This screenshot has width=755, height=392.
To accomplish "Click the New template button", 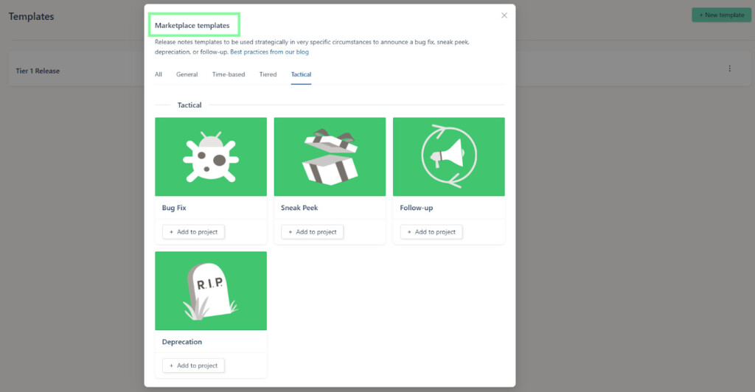I will (x=721, y=15).
